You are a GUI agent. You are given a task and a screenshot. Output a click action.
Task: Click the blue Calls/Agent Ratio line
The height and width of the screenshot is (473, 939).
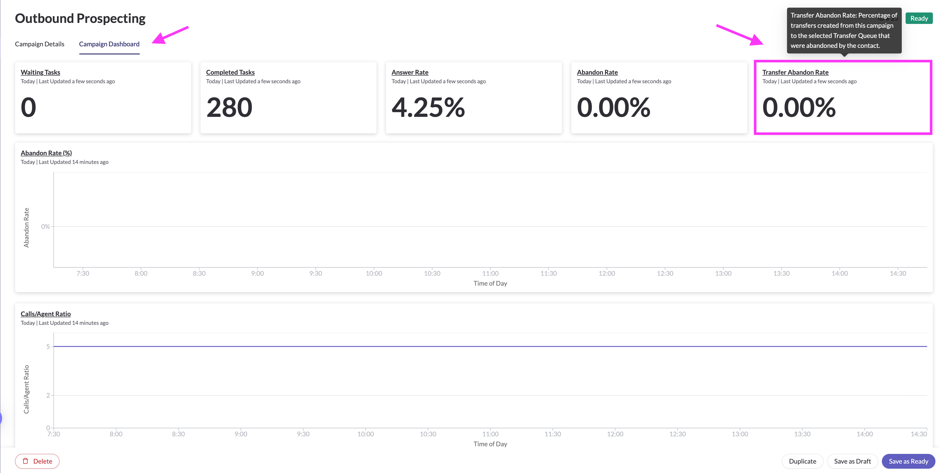pos(490,346)
